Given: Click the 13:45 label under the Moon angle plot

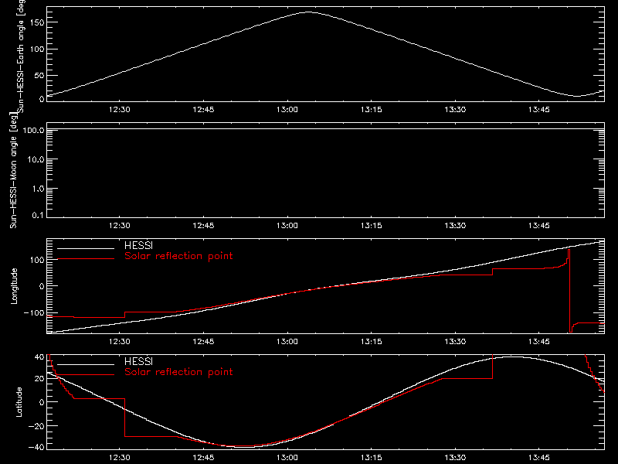Looking at the screenshot, I should [x=539, y=225].
